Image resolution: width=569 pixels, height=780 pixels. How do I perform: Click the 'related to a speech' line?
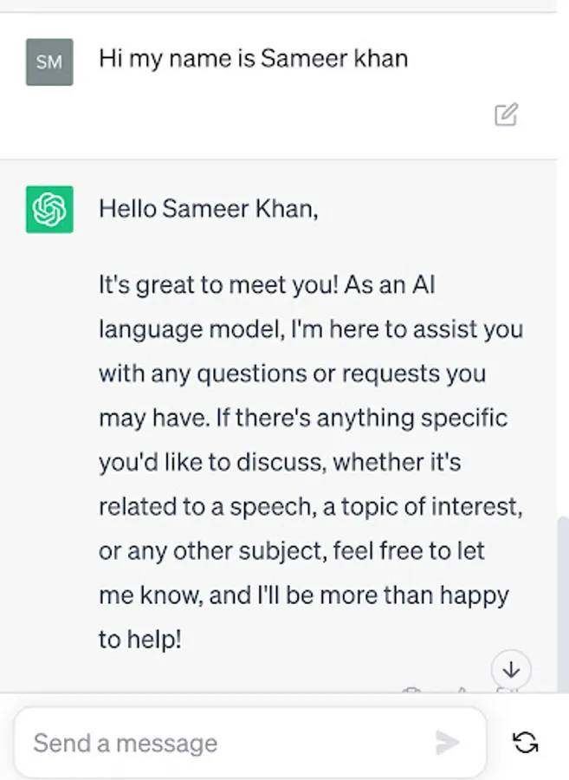point(204,507)
